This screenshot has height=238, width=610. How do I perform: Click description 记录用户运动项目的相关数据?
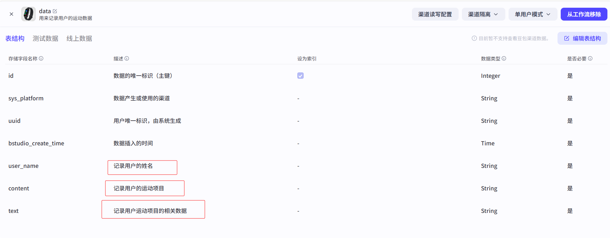pyautogui.click(x=150, y=211)
